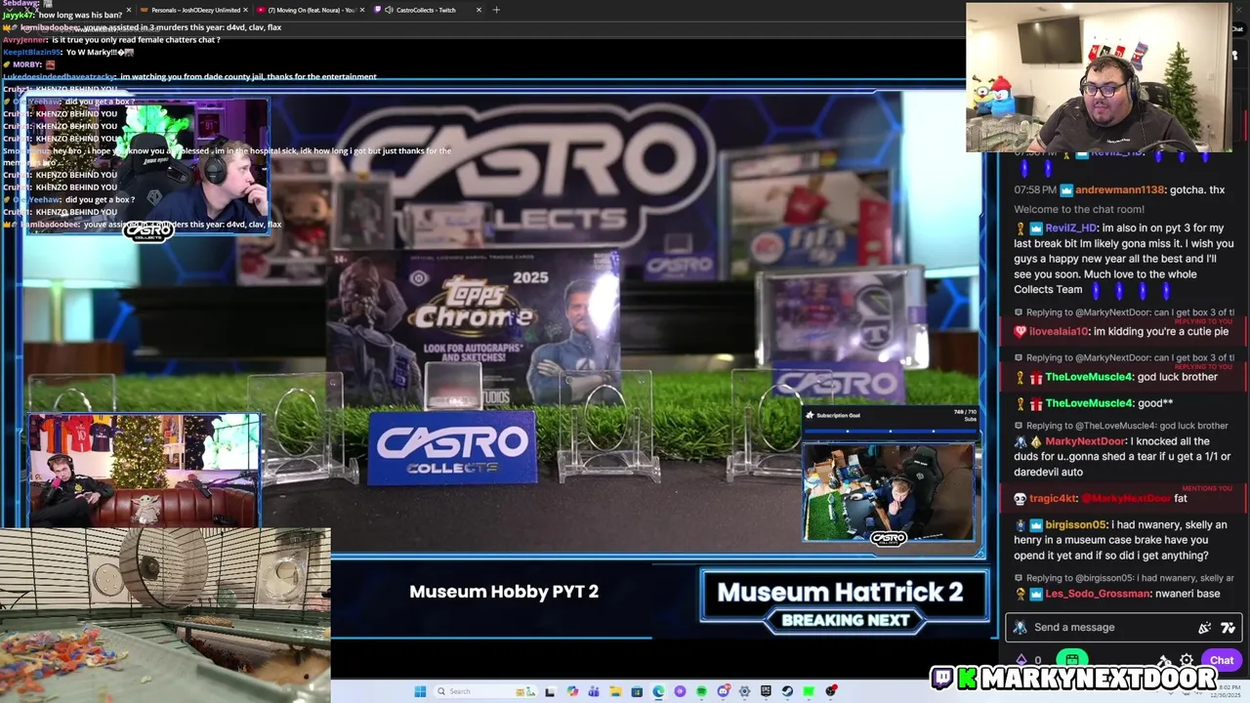Open the emote picker 7TV icon

pyautogui.click(x=1228, y=628)
